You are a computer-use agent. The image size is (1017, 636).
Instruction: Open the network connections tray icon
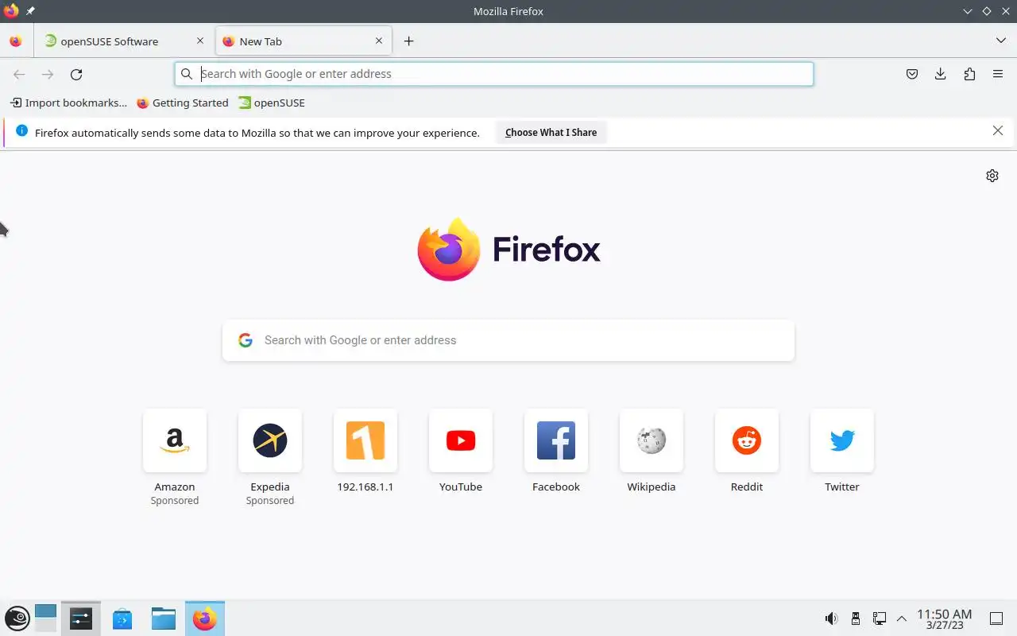click(x=880, y=619)
